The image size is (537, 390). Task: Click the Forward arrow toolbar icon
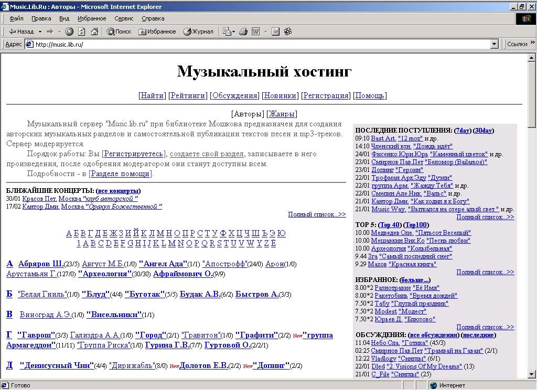tap(50, 31)
